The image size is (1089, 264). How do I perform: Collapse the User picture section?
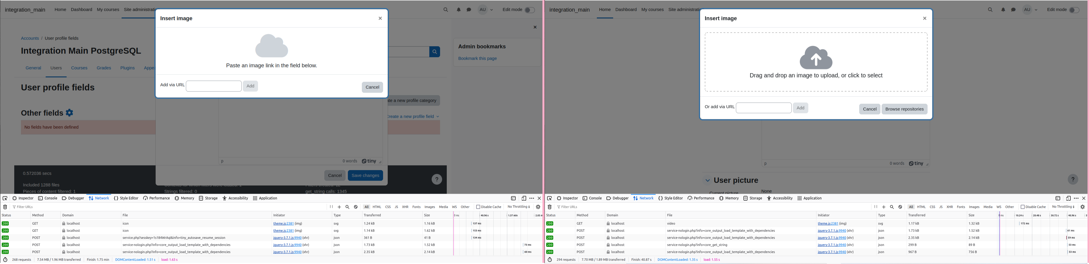coord(707,181)
